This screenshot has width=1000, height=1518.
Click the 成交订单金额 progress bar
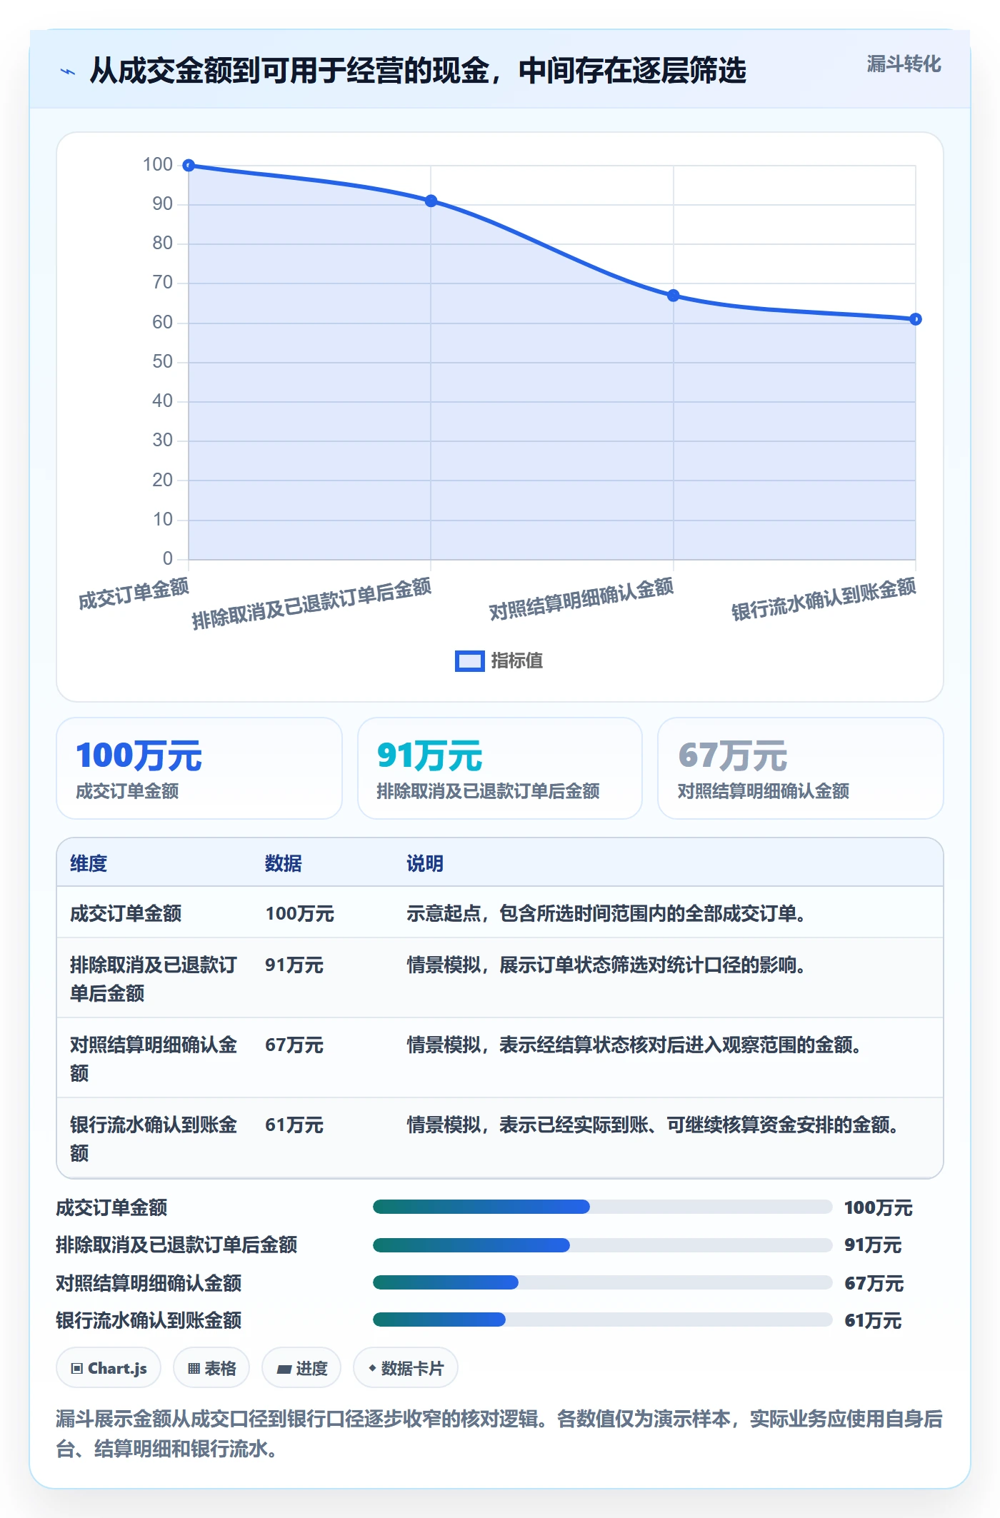click(x=602, y=1207)
